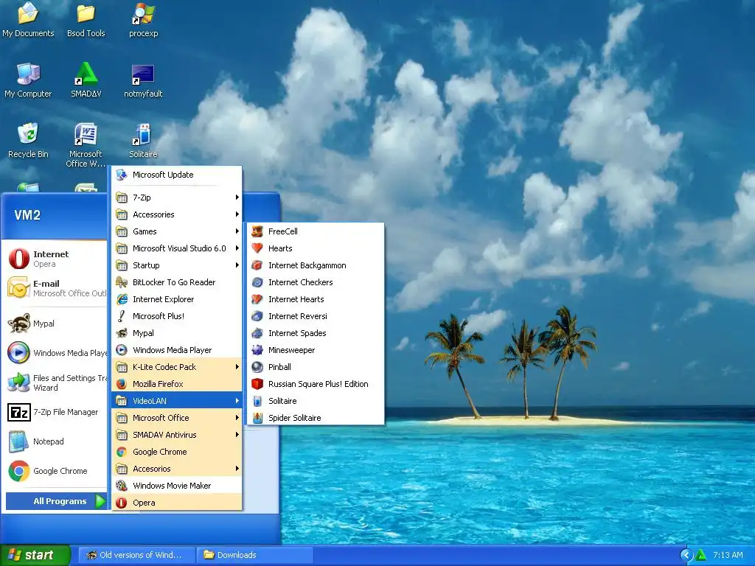Launch Russian Square Plus! Edition
Image resolution: width=755 pixels, height=566 pixels.
click(316, 384)
